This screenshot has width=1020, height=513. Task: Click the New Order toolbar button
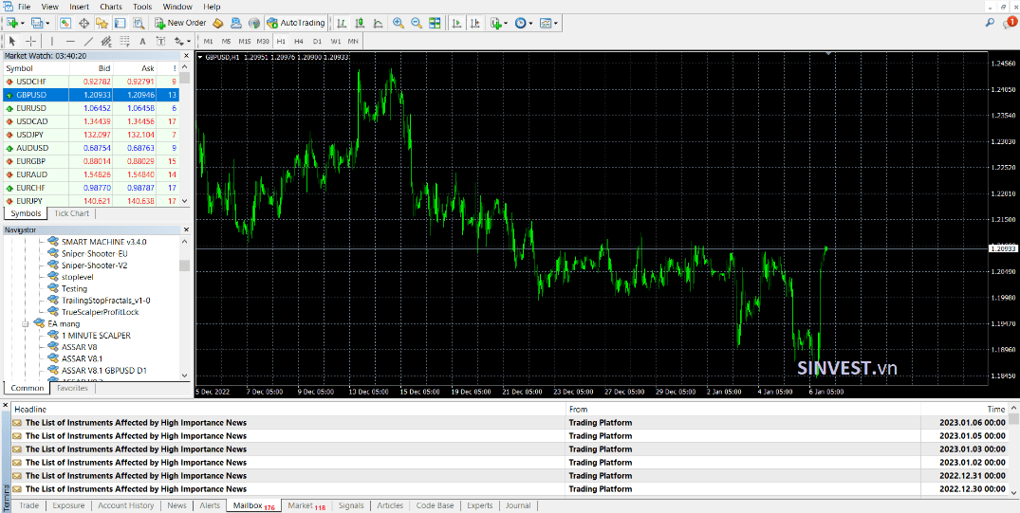(x=180, y=23)
